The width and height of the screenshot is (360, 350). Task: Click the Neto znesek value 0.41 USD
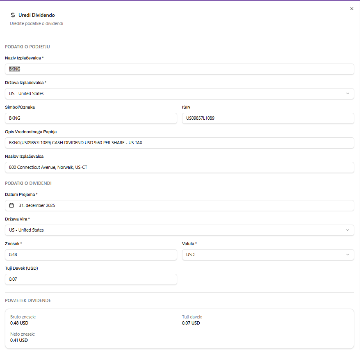(x=19, y=340)
